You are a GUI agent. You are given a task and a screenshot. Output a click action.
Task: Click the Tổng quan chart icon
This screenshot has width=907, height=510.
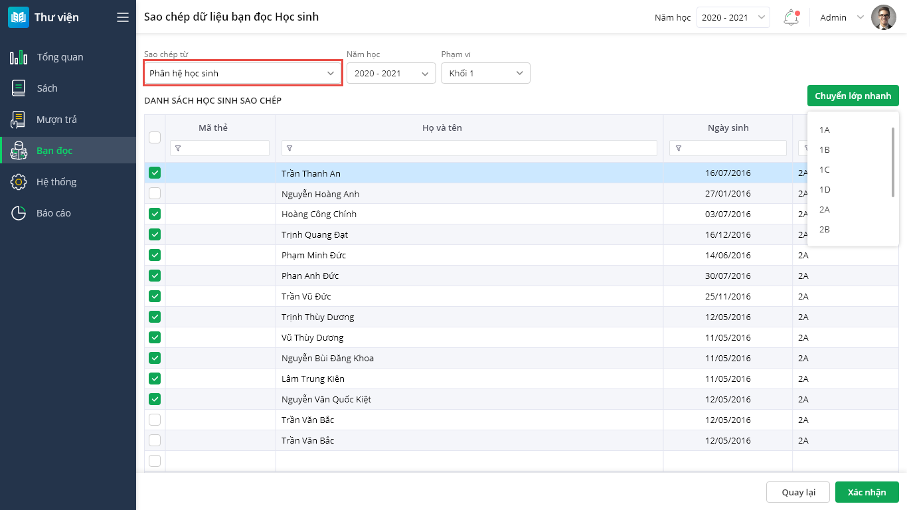(x=19, y=57)
